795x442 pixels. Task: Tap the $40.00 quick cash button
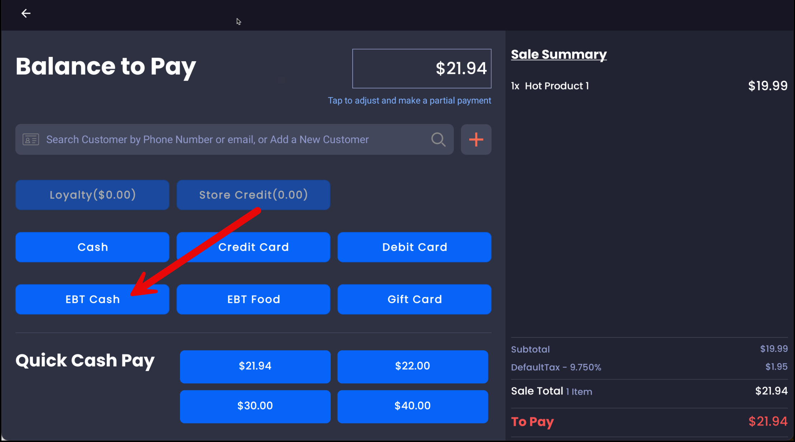(x=413, y=406)
